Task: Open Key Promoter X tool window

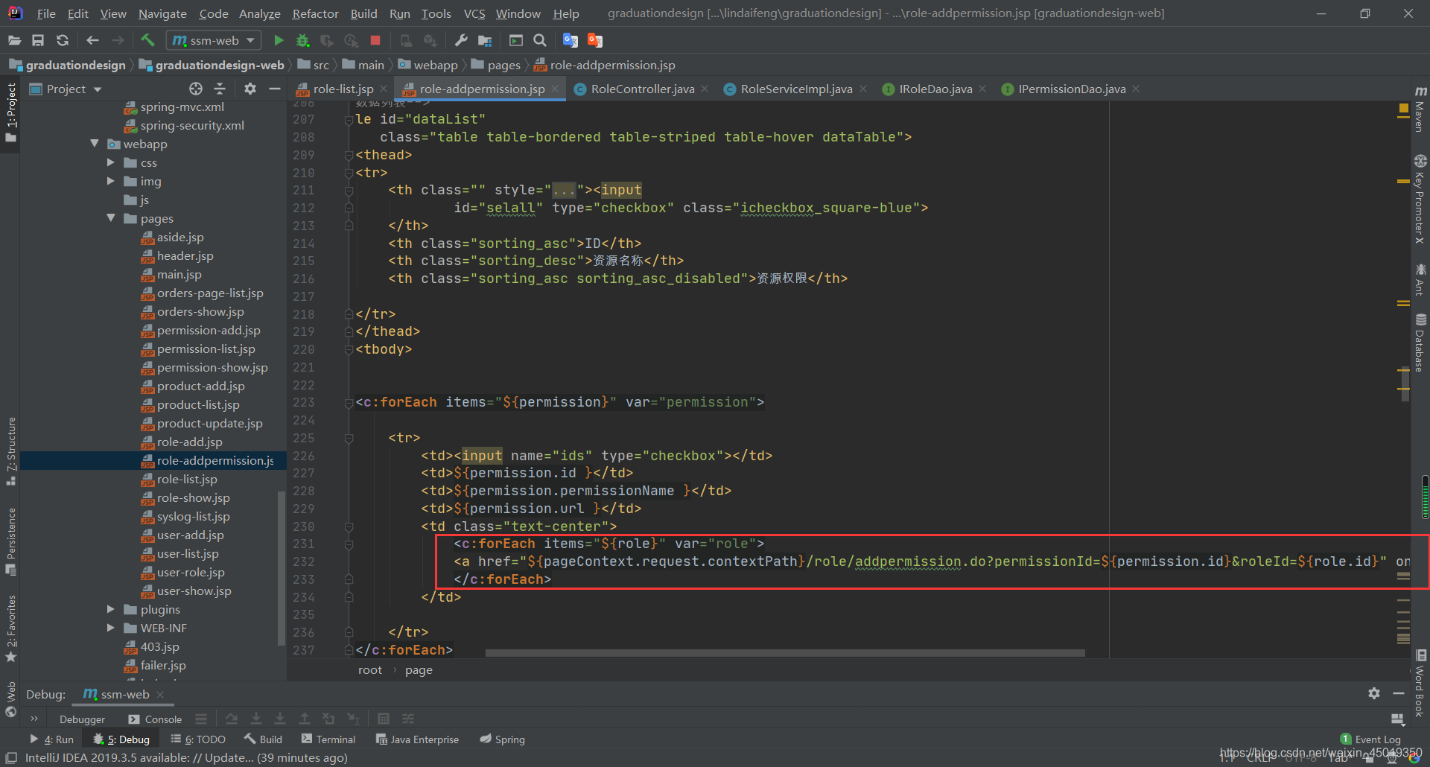Action: point(1420,200)
